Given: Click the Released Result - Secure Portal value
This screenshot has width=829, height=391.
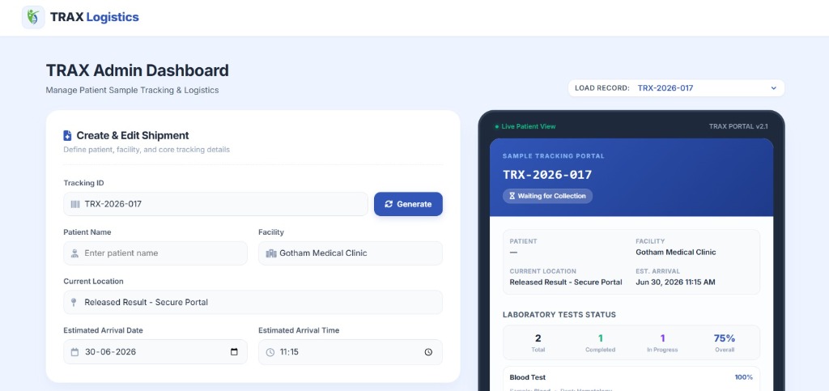Looking at the screenshot, I should (x=566, y=283).
